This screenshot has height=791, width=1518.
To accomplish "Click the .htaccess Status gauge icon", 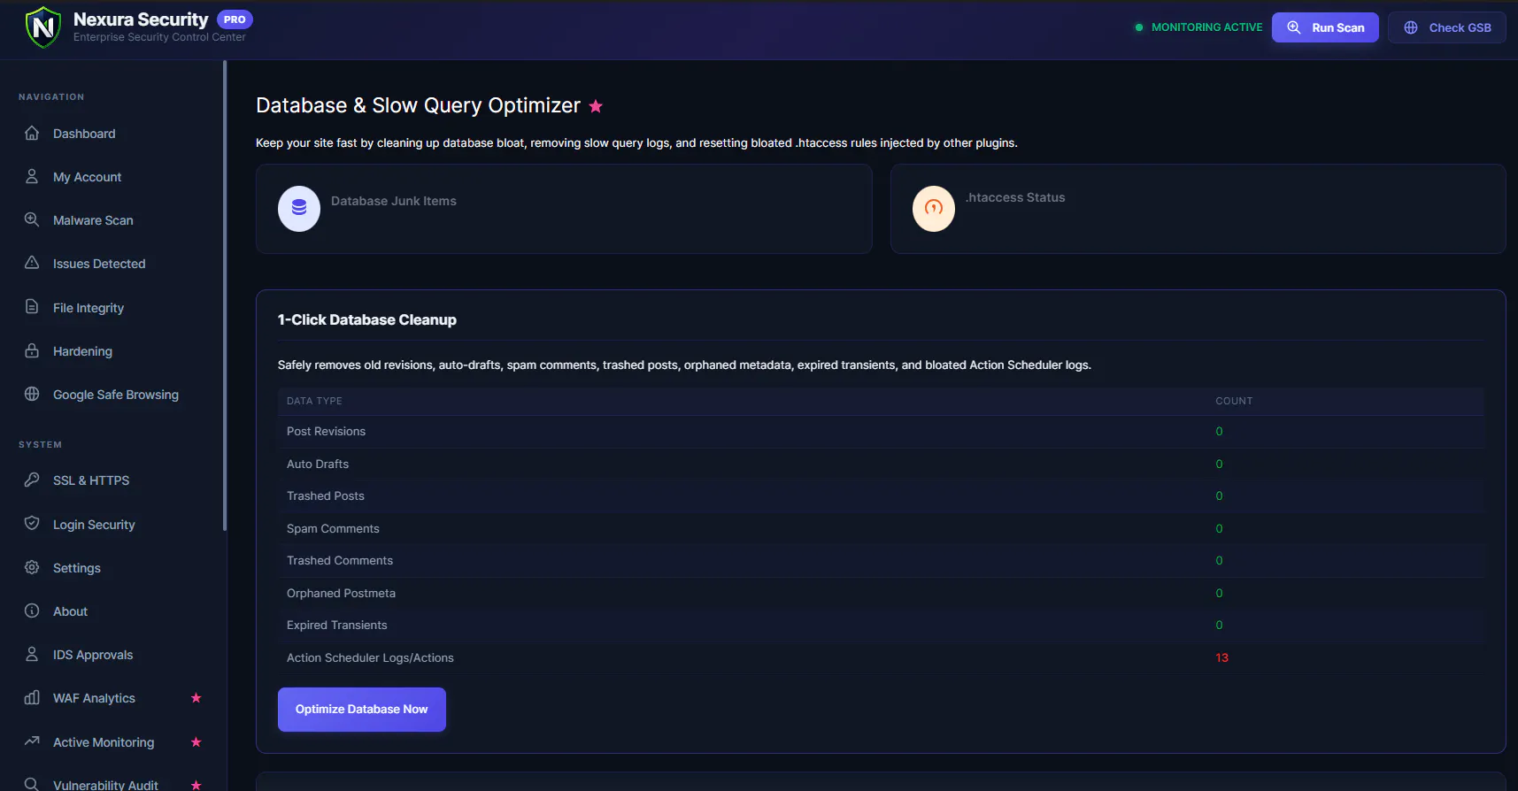I will coord(934,209).
